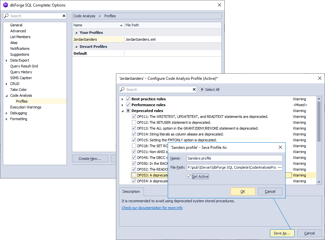
Task: Click the rules list scrollbar thumb
Action: (319, 121)
